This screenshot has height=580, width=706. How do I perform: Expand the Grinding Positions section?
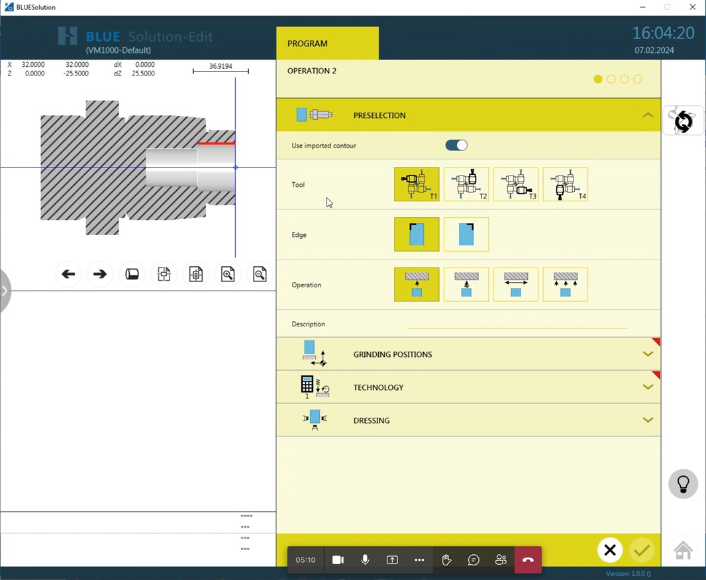pyautogui.click(x=648, y=354)
